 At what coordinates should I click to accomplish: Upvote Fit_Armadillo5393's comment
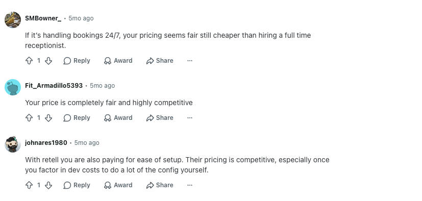[x=29, y=118]
